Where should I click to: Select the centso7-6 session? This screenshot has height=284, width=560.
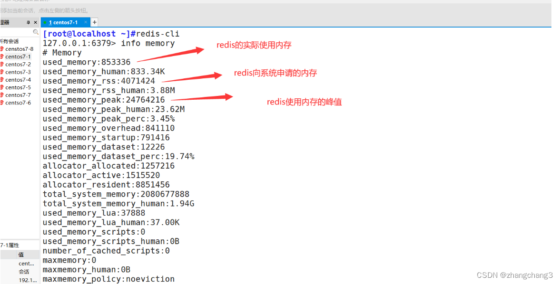18,103
